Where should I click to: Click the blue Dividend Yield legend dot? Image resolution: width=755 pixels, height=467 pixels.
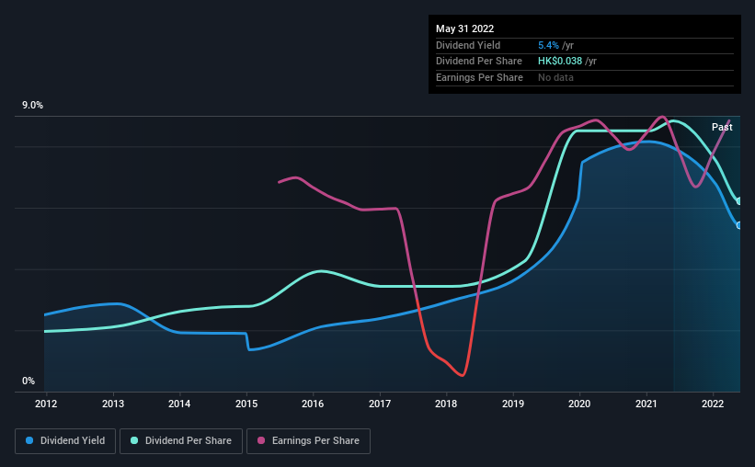pyautogui.click(x=29, y=440)
